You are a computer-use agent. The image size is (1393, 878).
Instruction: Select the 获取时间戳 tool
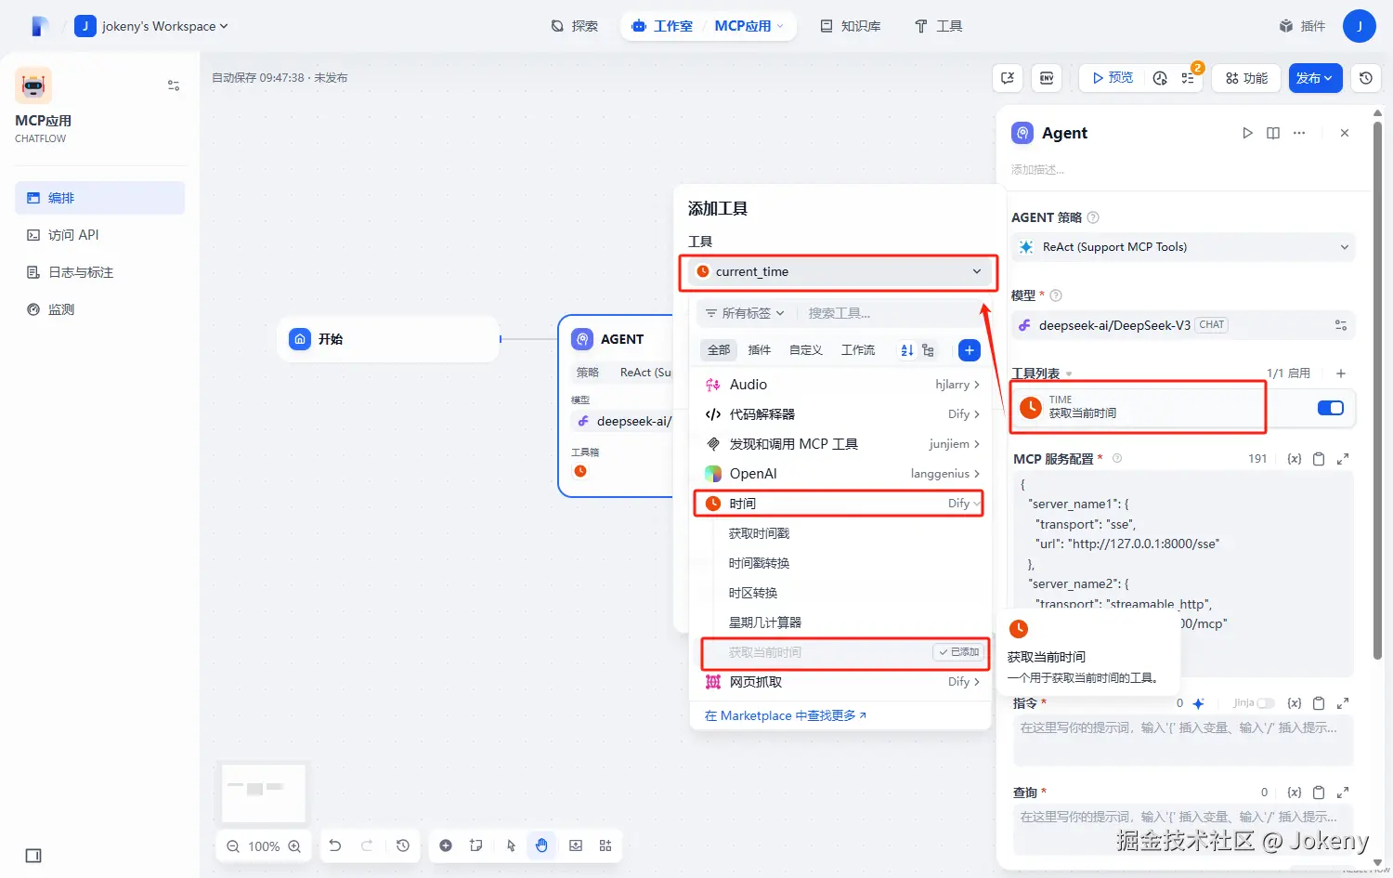(759, 533)
